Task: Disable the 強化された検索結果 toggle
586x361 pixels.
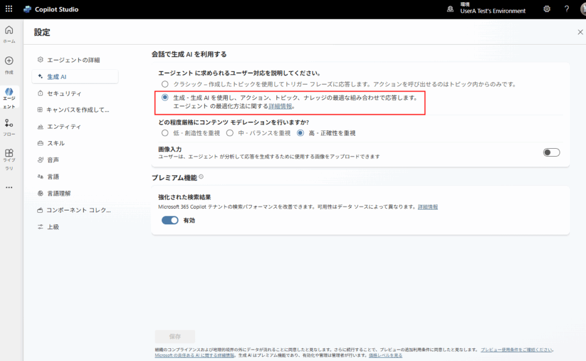Action: (x=170, y=220)
